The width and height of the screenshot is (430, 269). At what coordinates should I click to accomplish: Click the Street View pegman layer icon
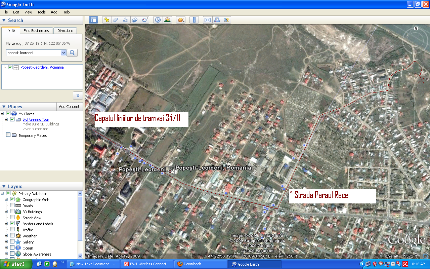point(18,218)
